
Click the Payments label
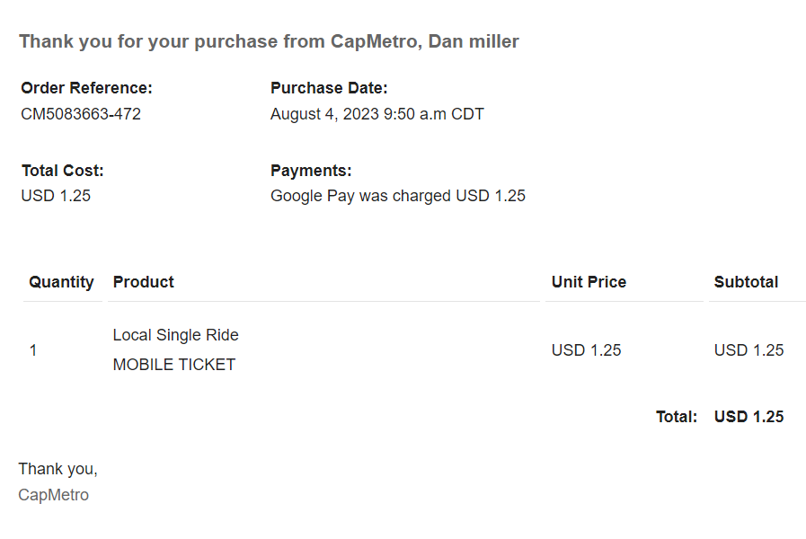pyautogui.click(x=311, y=171)
